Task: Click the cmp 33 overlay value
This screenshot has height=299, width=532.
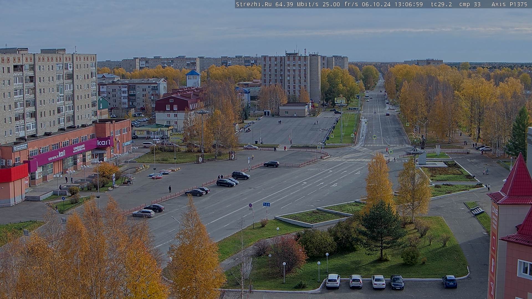Action: coord(470,4)
